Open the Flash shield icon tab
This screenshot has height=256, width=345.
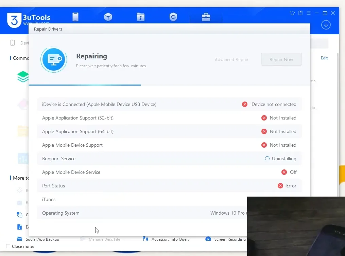coord(173,17)
